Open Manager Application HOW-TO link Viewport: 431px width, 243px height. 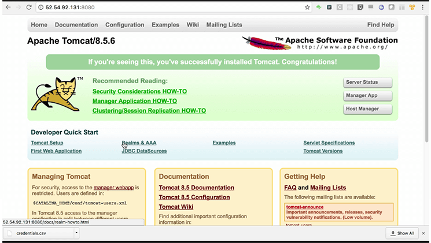135,101
